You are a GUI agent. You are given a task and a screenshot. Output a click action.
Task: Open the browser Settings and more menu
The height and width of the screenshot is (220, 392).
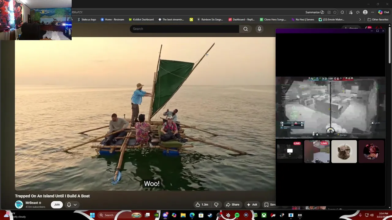coord(372,12)
